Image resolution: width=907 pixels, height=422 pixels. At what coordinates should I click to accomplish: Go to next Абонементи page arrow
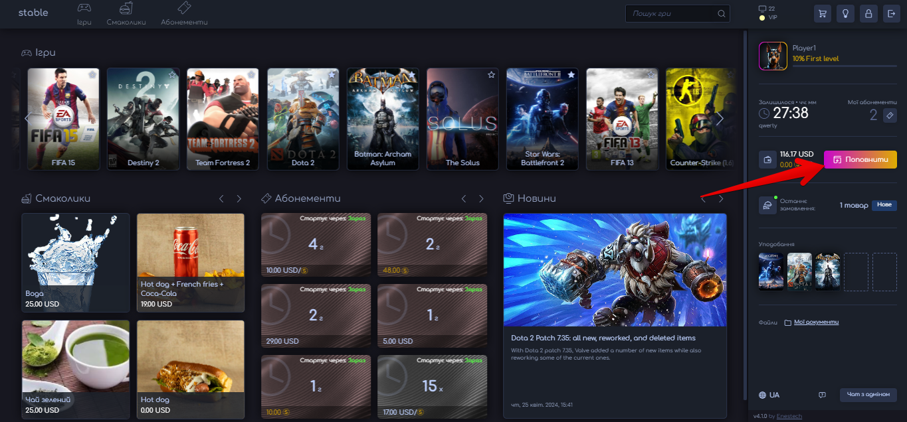pyautogui.click(x=482, y=198)
